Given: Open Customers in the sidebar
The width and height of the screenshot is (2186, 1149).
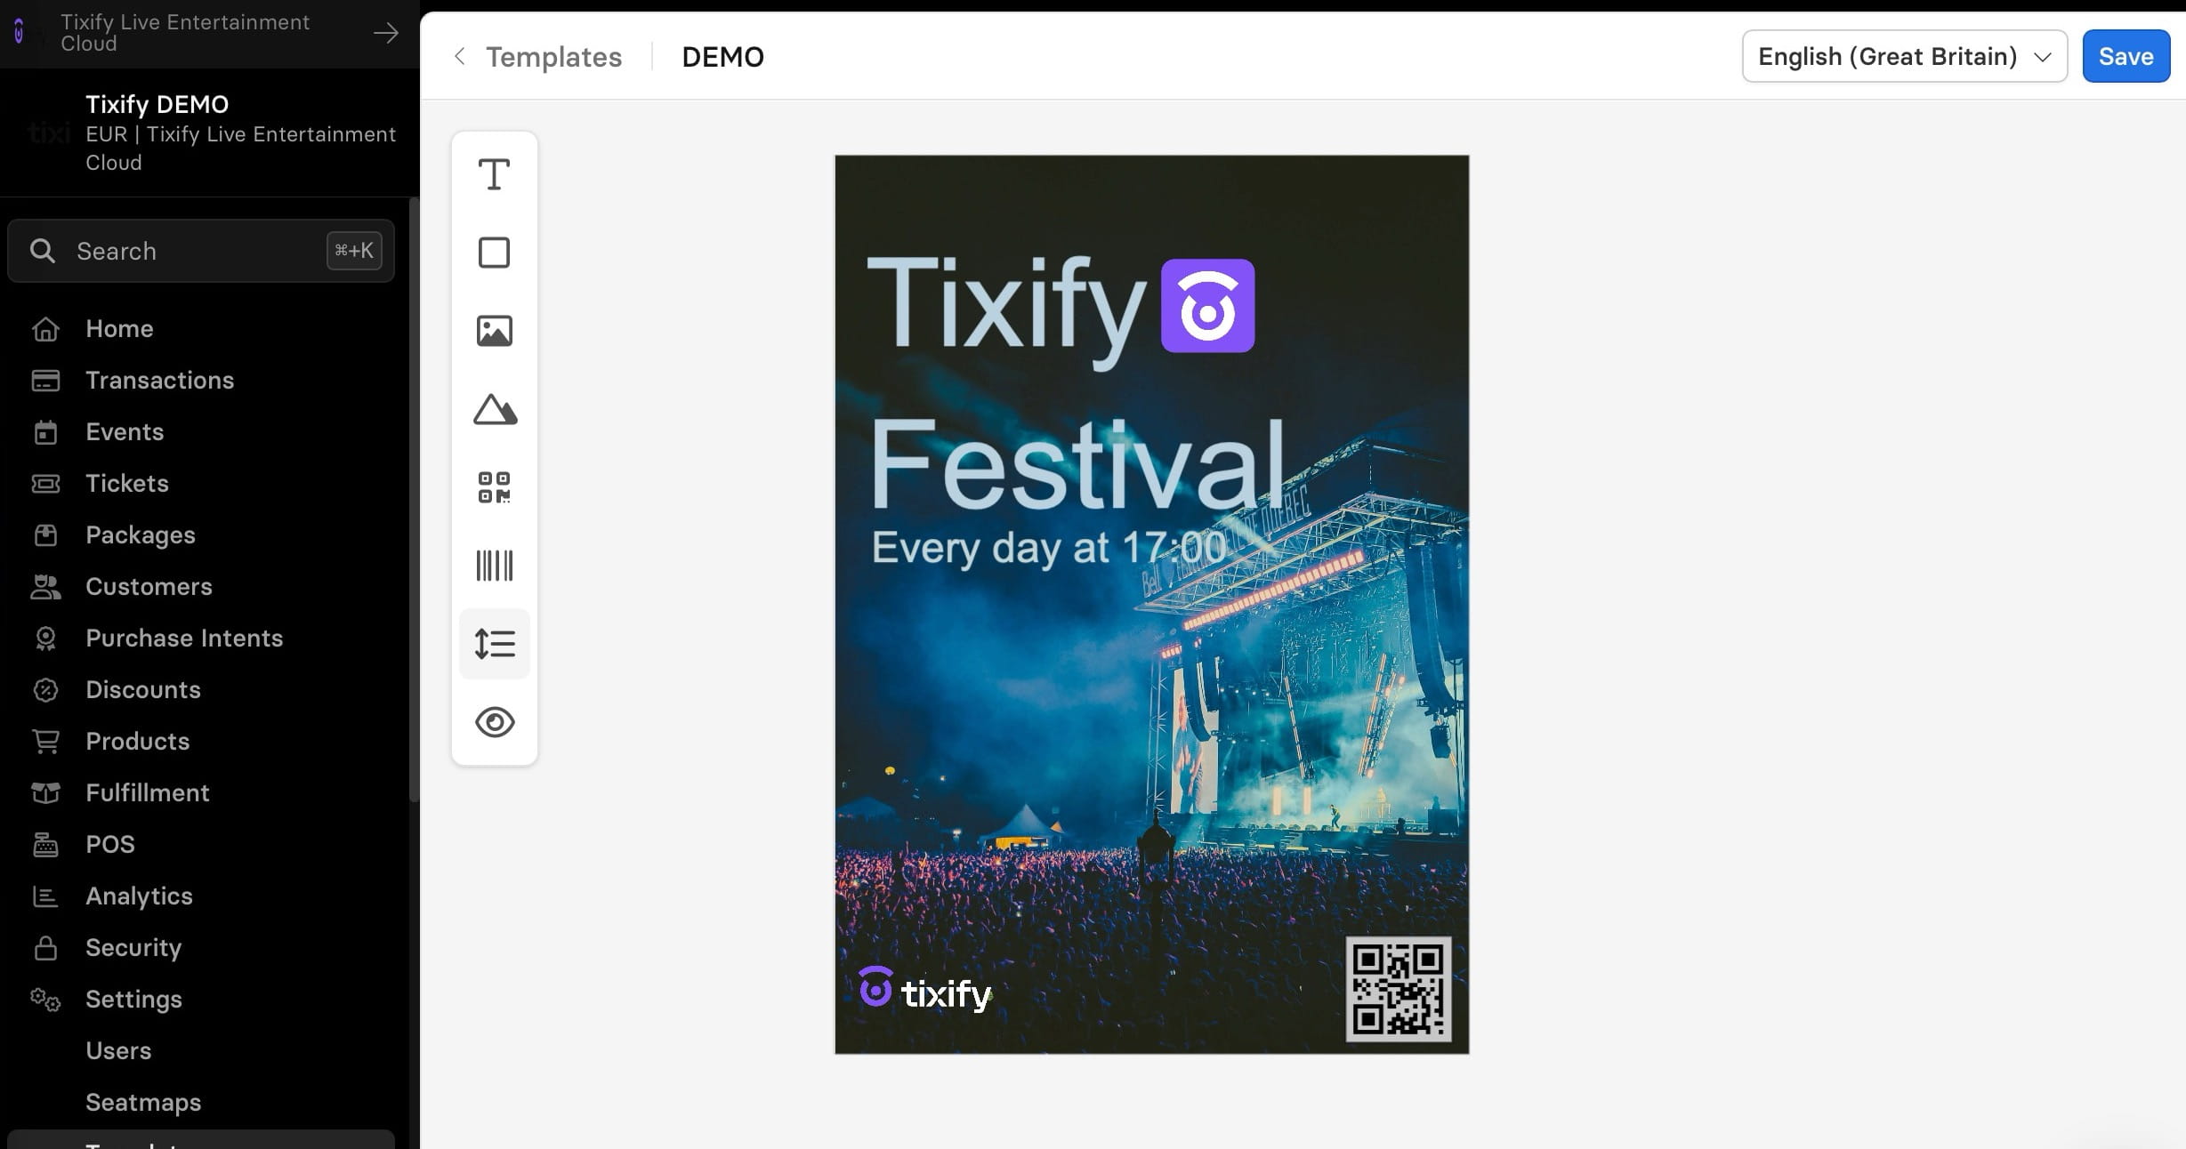Looking at the screenshot, I should [149, 587].
